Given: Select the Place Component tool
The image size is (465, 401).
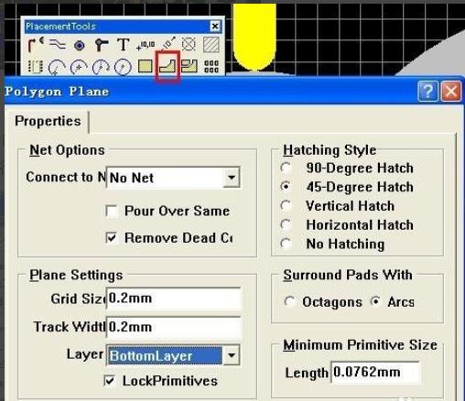Looking at the screenshot, I should pos(36,66).
